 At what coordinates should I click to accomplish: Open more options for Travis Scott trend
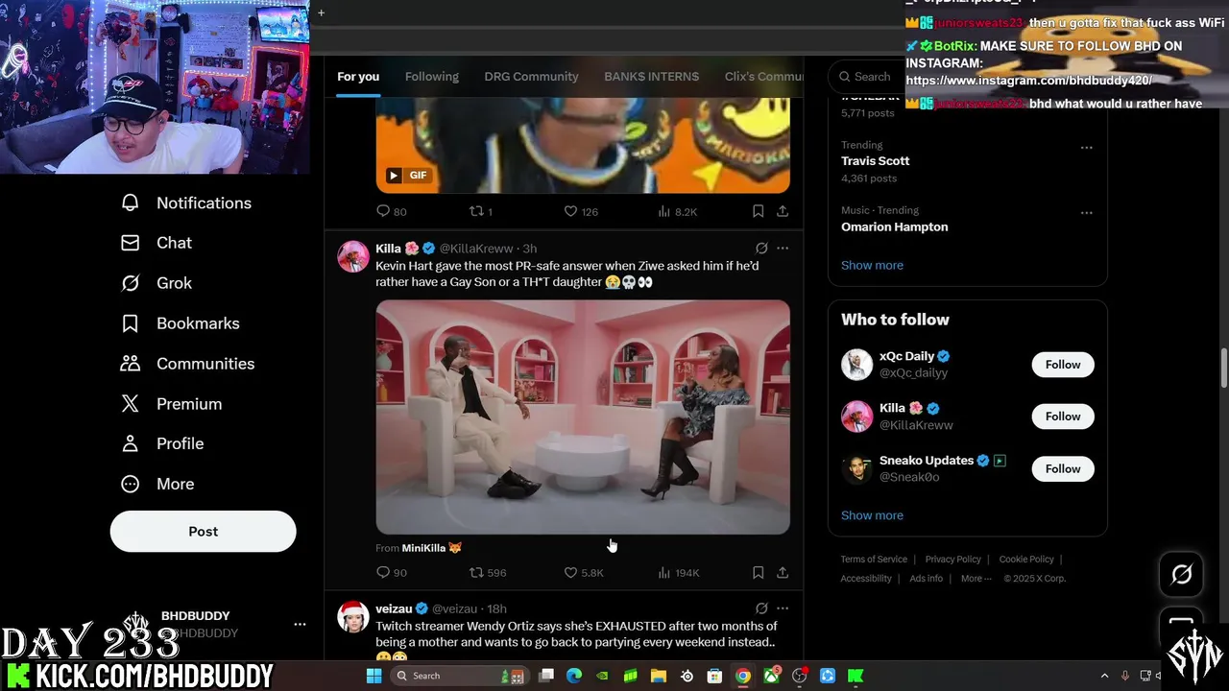pos(1086,148)
